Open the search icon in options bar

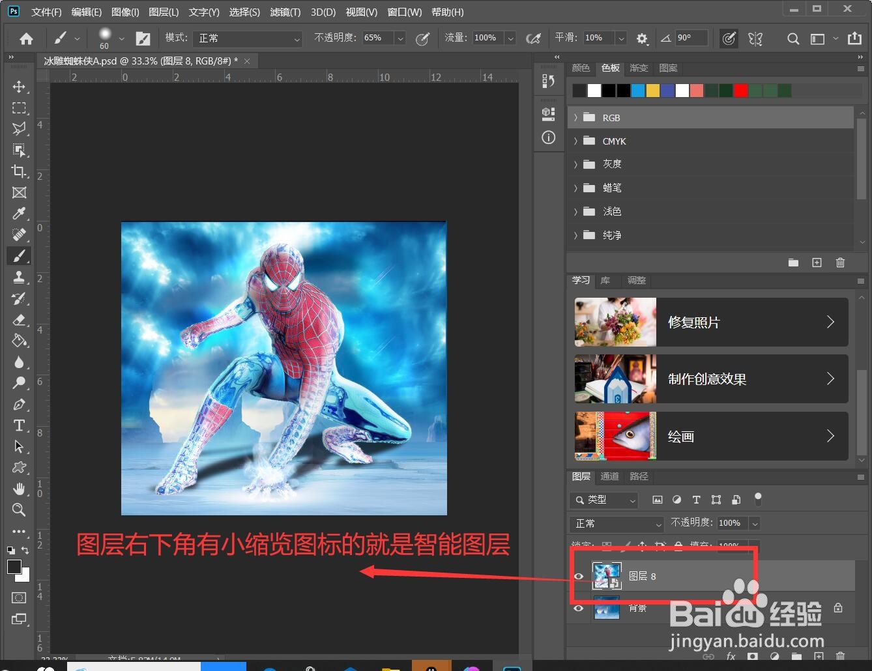point(793,38)
